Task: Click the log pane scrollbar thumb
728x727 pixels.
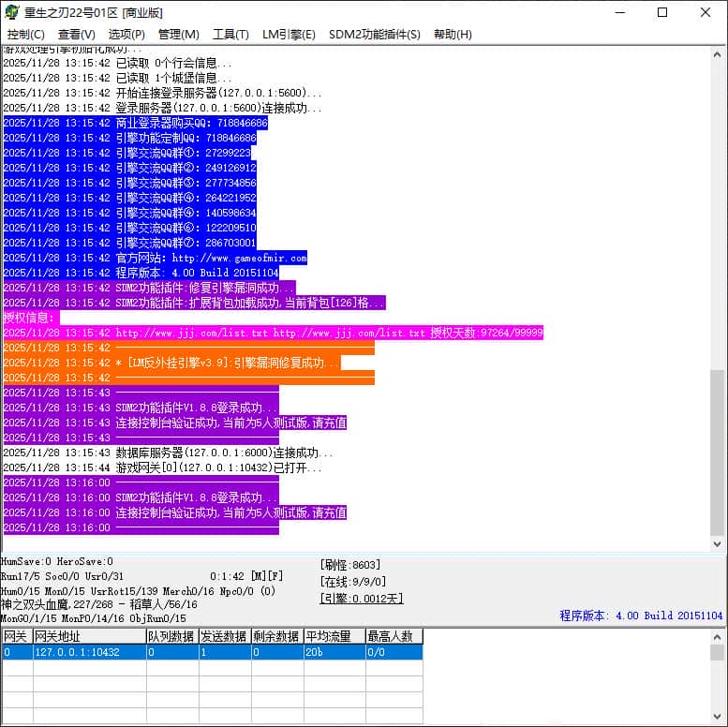Action: 717,453
